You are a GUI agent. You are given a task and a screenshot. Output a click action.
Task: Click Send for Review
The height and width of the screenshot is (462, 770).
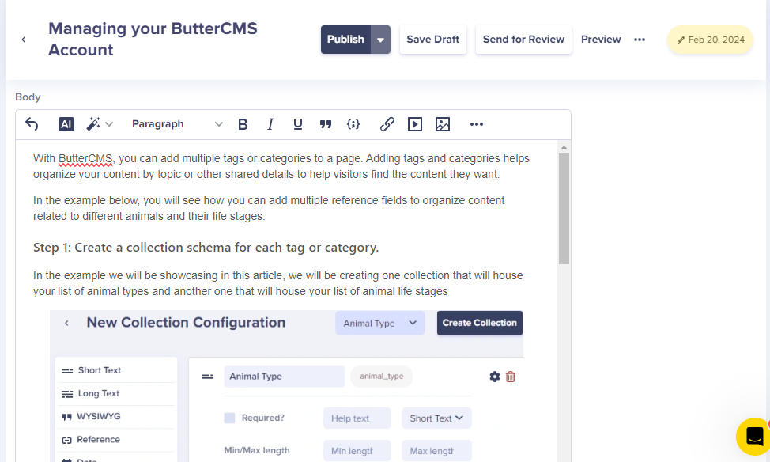click(523, 40)
